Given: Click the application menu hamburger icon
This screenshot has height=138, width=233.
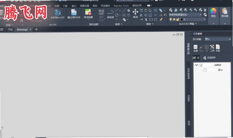Looking at the screenshot, I should 2,29.
